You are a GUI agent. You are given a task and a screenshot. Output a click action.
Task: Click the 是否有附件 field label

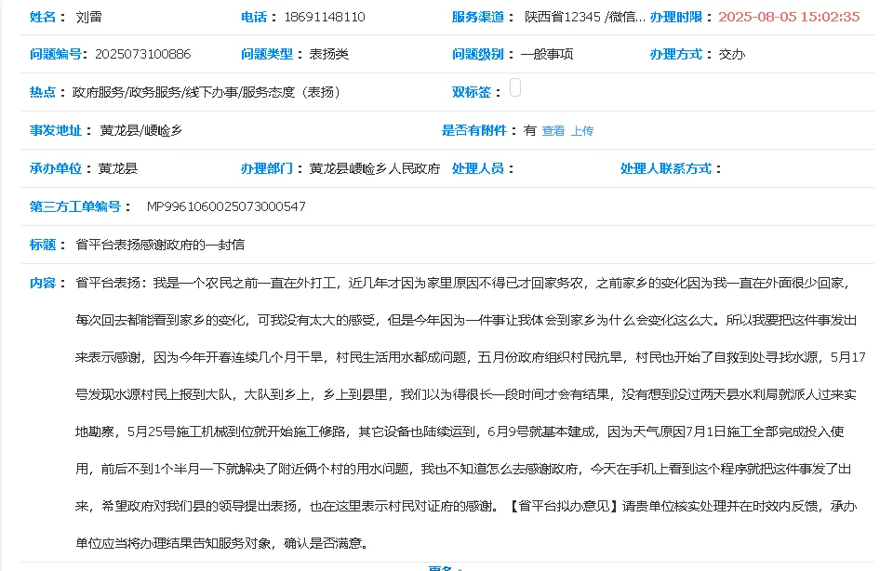coord(473,130)
